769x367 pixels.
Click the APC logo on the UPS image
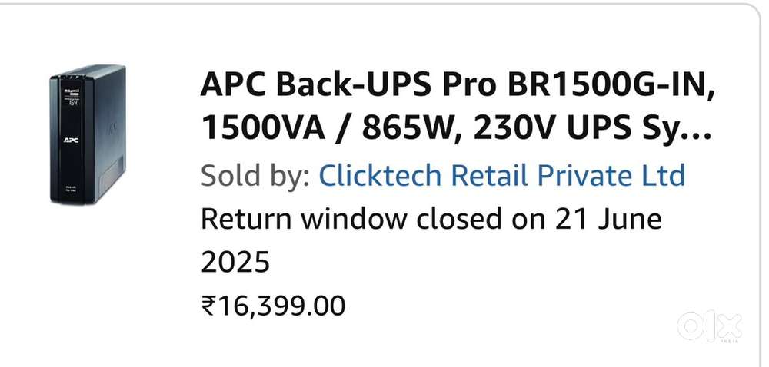click(x=72, y=140)
